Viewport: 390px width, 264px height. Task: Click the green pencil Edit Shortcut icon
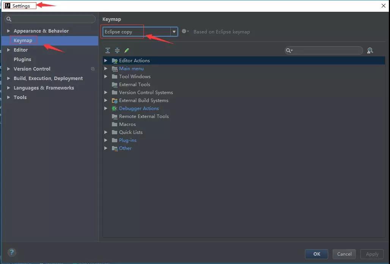127,50
